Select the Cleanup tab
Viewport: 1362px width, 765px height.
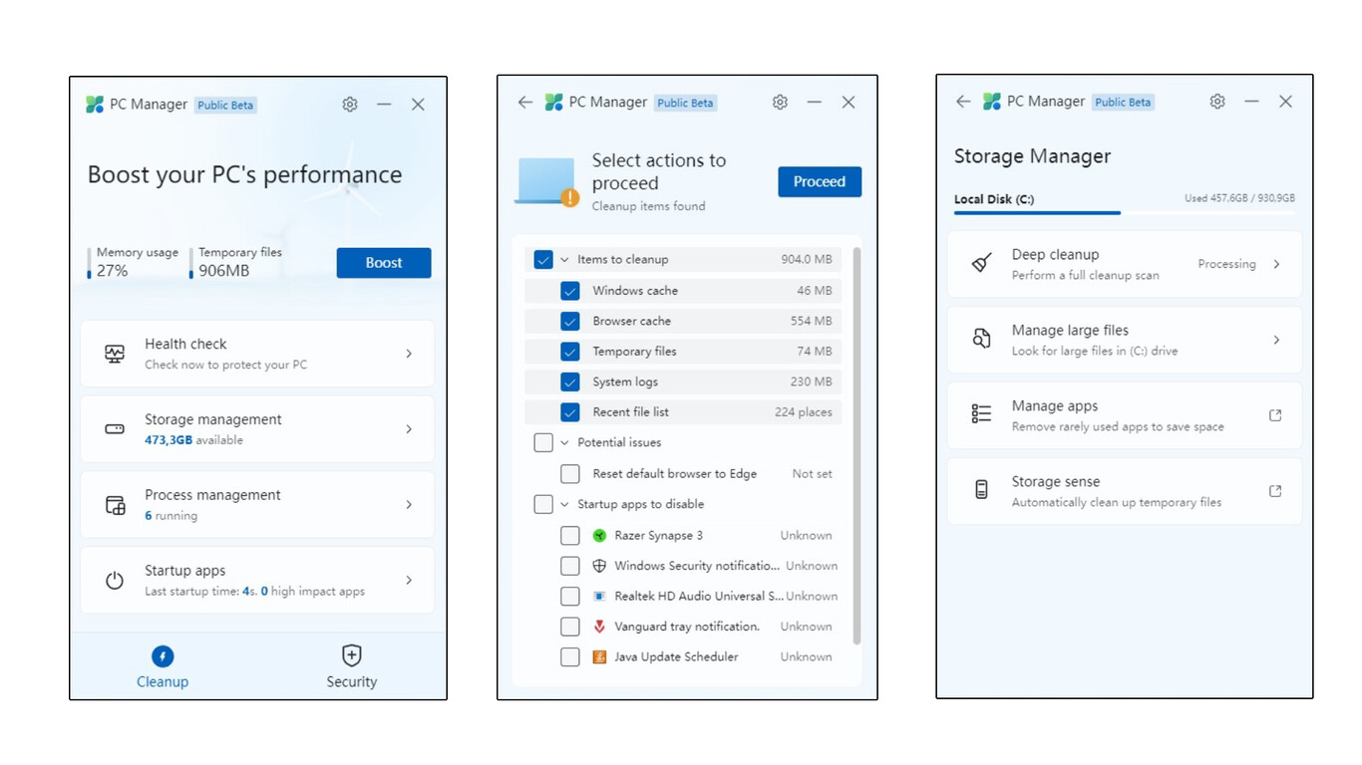tap(163, 666)
